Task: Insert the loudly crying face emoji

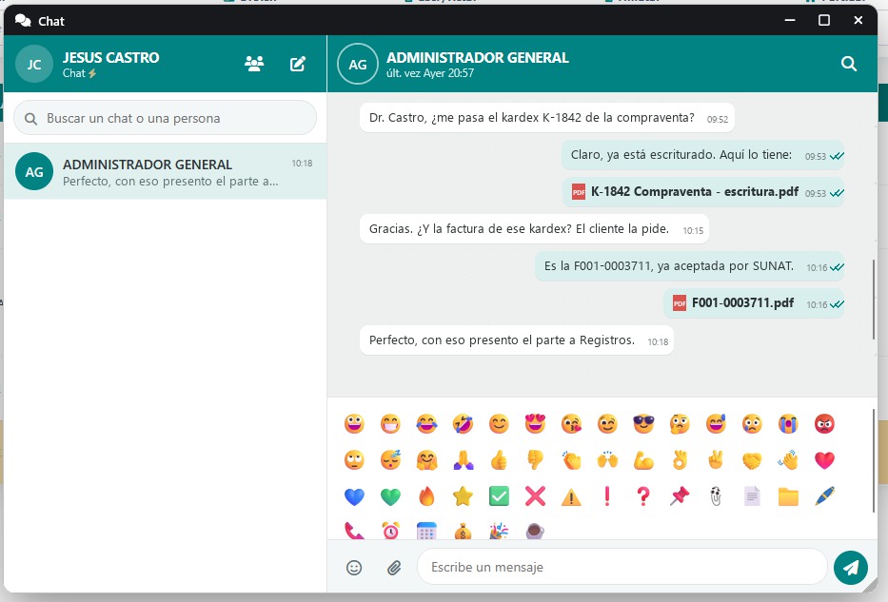Action: pos(788,424)
